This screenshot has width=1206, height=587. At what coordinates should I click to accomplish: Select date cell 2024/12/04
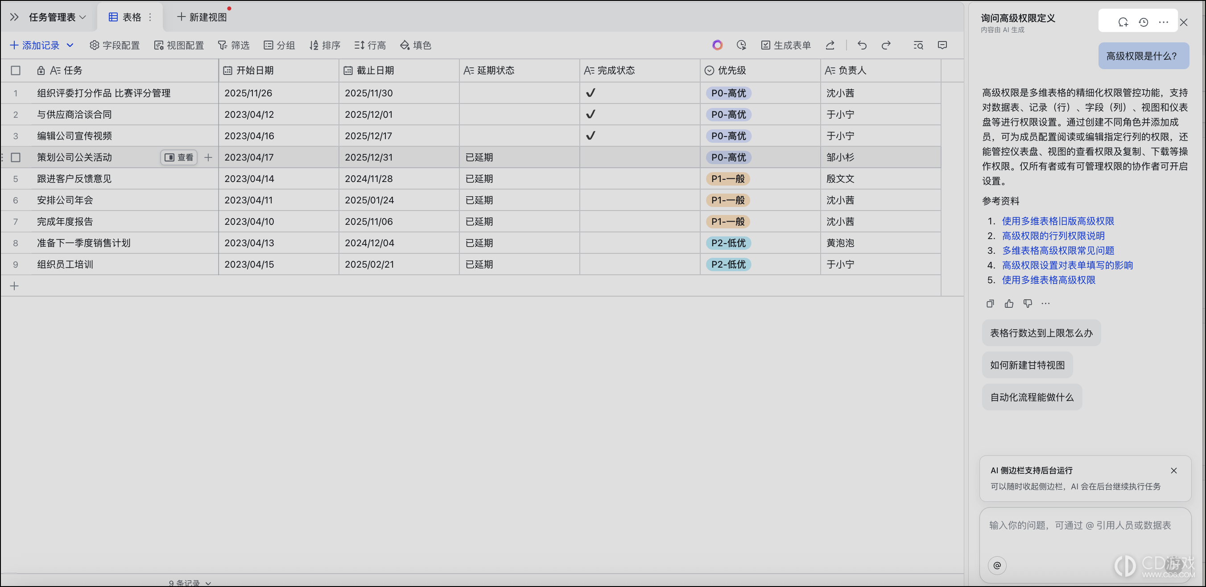(x=399, y=243)
